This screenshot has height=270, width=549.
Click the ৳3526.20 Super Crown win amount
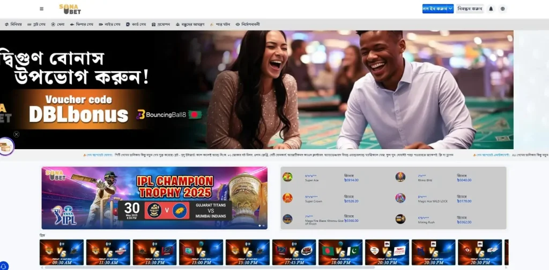click(x=352, y=201)
